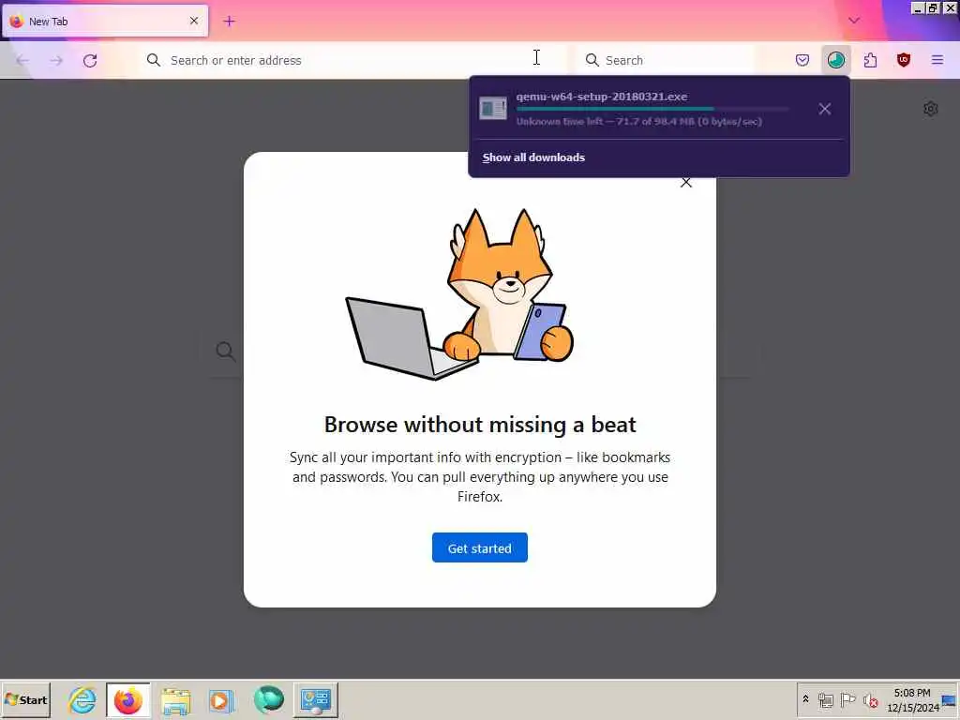Click the Back navigation arrow

point(22,60)
